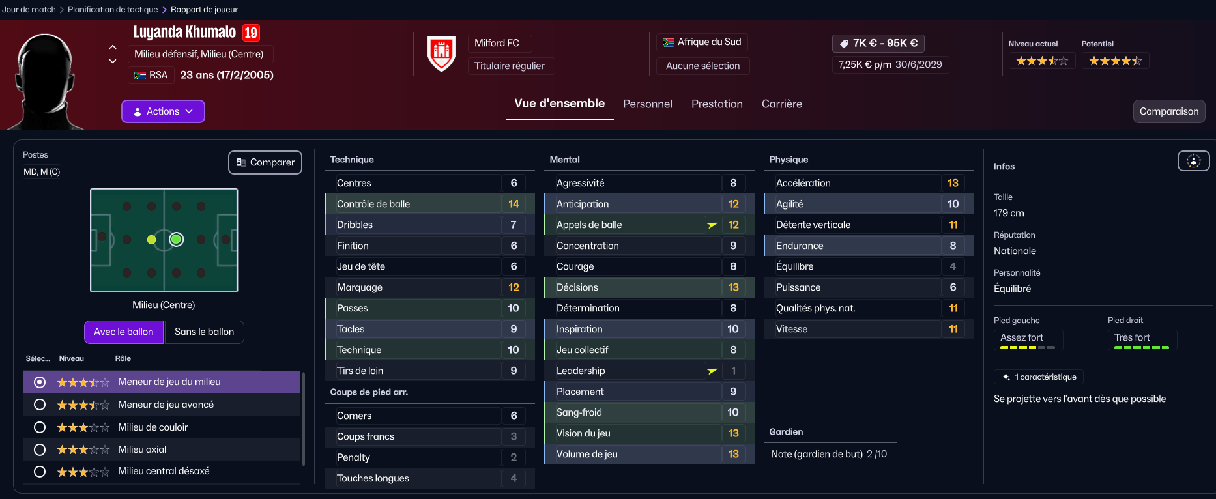The height and width of the screenshot is (499, 1216).
Task: Click the Comparaison button
Action: pos(1169,111)
